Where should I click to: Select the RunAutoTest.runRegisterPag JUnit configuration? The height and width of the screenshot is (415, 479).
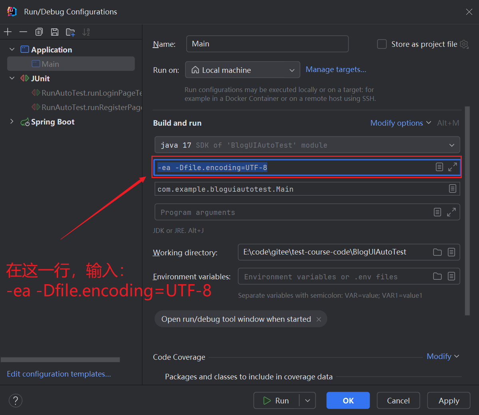click(87, 107)
